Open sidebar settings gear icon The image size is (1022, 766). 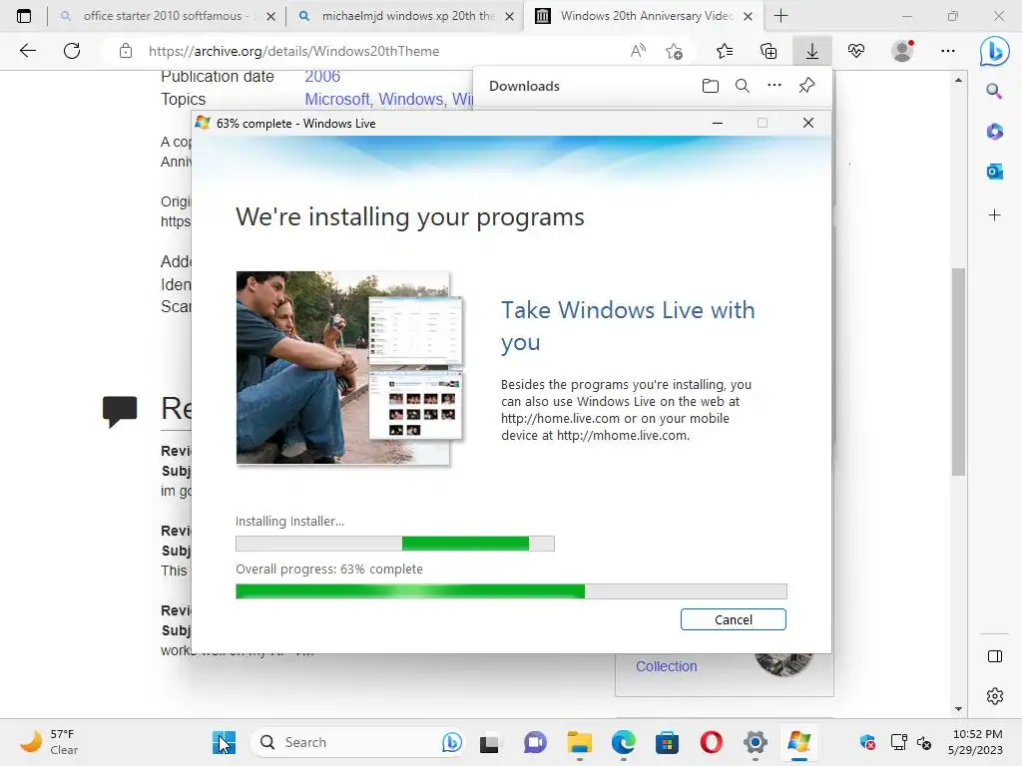tap(995, 696)
